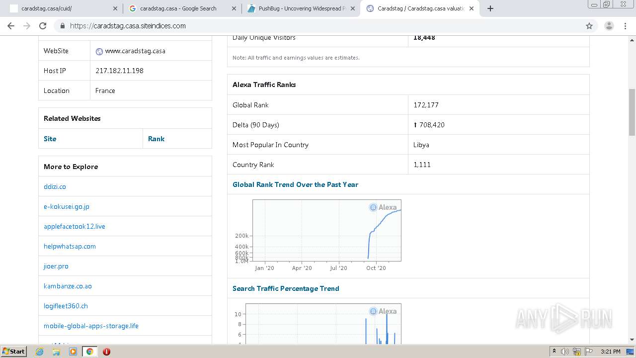This screenshot has width=636, height=358.
Task: Select the Global Rank value 172,177
Action: point(426,105)
